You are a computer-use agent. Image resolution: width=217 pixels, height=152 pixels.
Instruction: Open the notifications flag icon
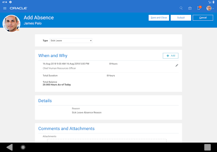coord(199,8)
